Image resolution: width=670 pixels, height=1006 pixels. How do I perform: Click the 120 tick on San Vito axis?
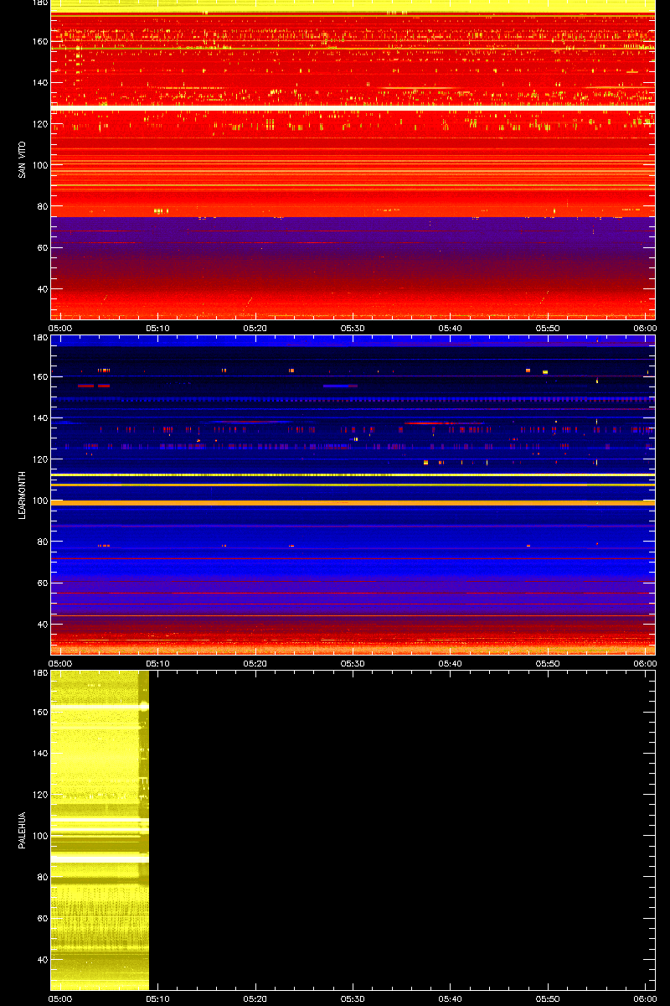(39, 124)
